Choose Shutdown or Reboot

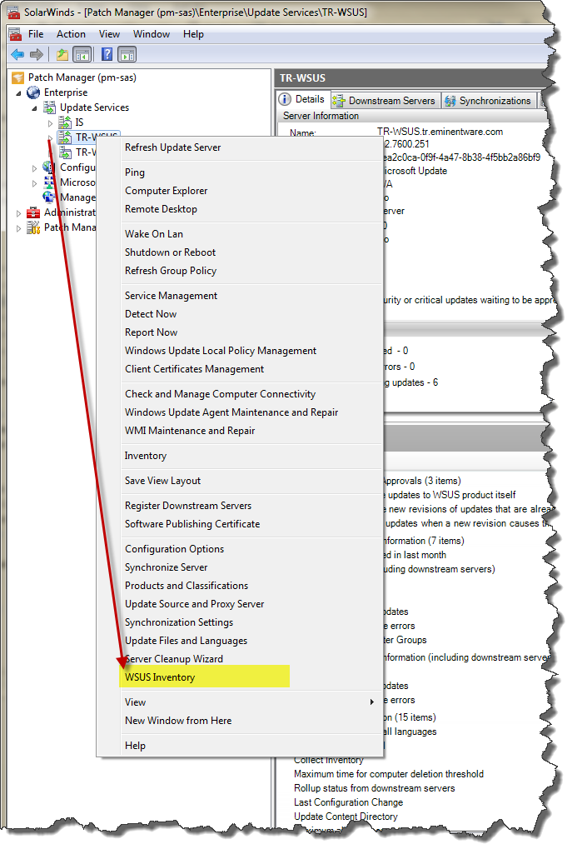170,252
